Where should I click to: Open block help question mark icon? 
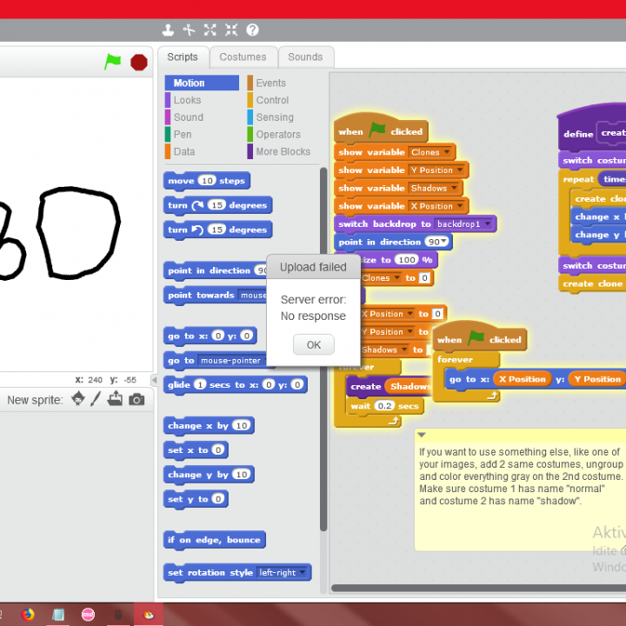pos(252,30)
